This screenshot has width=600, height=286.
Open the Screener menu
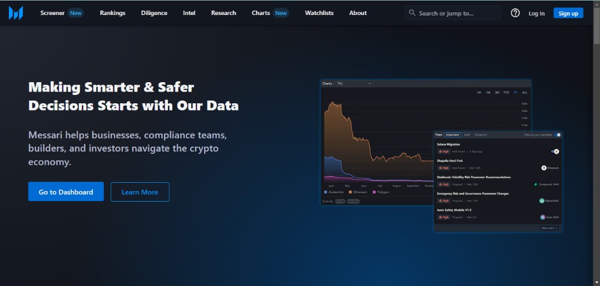[52, 13]
